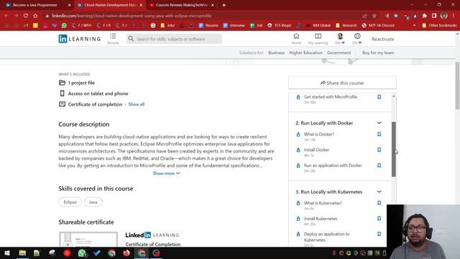Bookmark 'Deploy an application to Kubernetes'
Screen dimensions: 460x259
tap(379, 234)
